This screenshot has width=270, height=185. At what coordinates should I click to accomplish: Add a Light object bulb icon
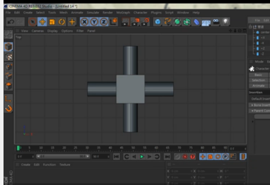(x=226, y=22)
